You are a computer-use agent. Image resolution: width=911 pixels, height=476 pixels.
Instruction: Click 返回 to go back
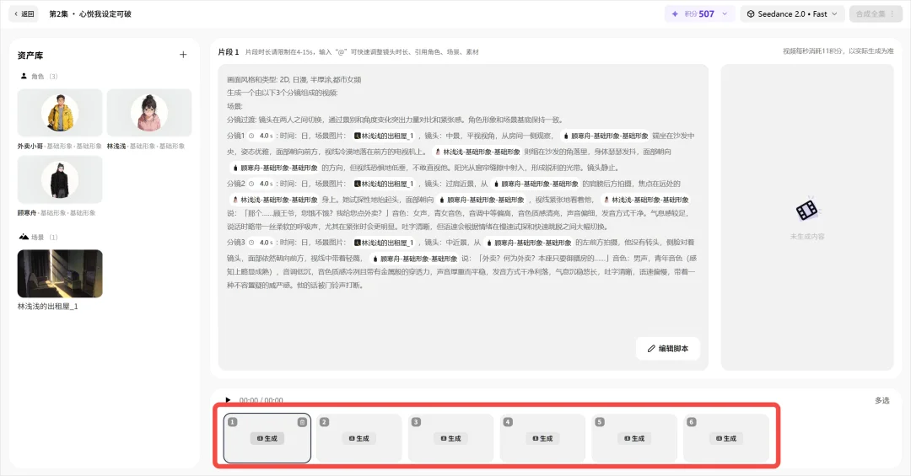click(23, 13)
